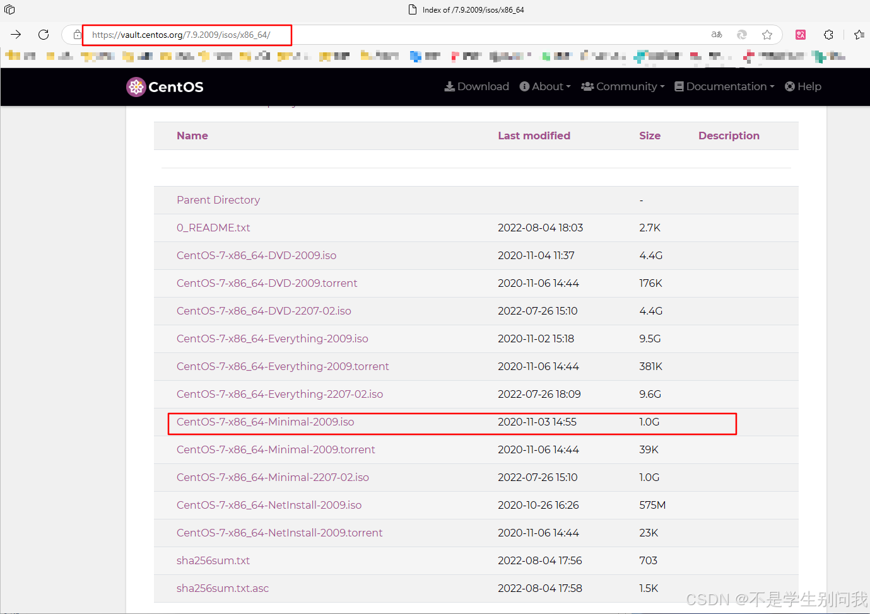This screenshot has width=870, height=614.
Task: Download CentOS-7-x86_64-DVD-2207-02.iso
Action: [x=264, y=311]
